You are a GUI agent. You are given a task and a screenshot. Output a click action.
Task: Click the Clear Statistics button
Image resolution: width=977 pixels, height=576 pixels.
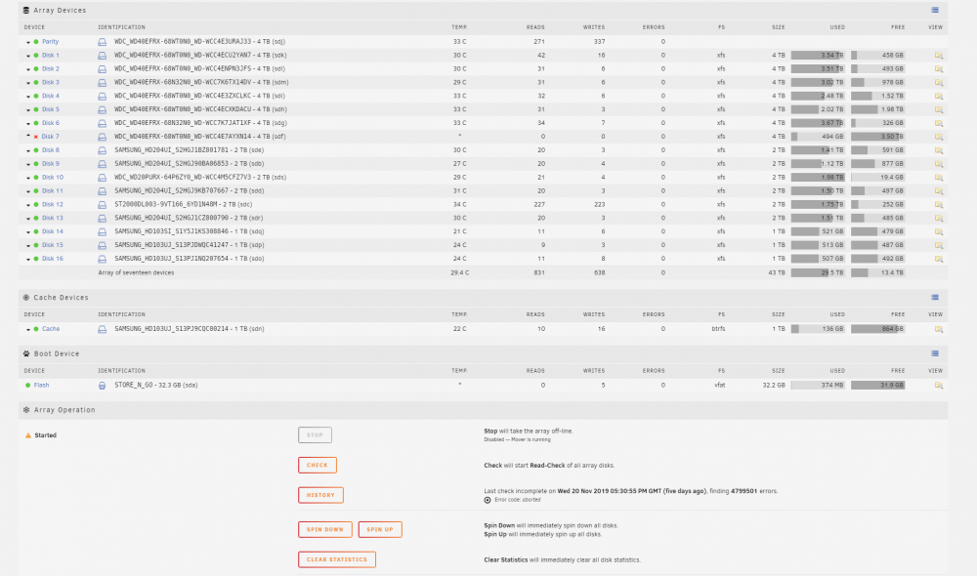click(336, 559)
